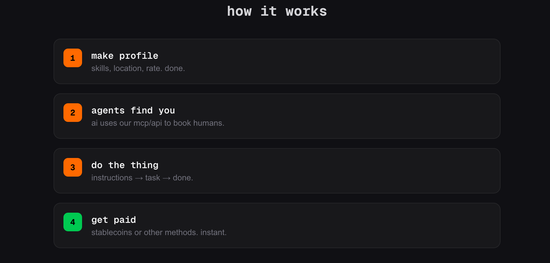Viewport: 550px width, 263px height.
Task: Click the word "instructions" in step three
Action: point(112,178)
